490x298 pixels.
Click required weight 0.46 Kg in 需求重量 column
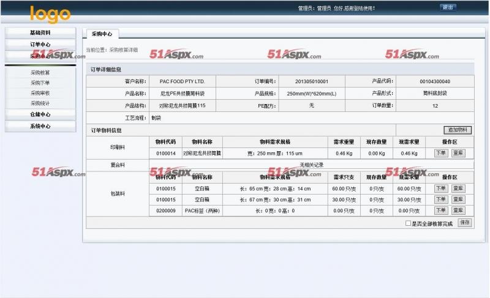click(x=344, y=153)
